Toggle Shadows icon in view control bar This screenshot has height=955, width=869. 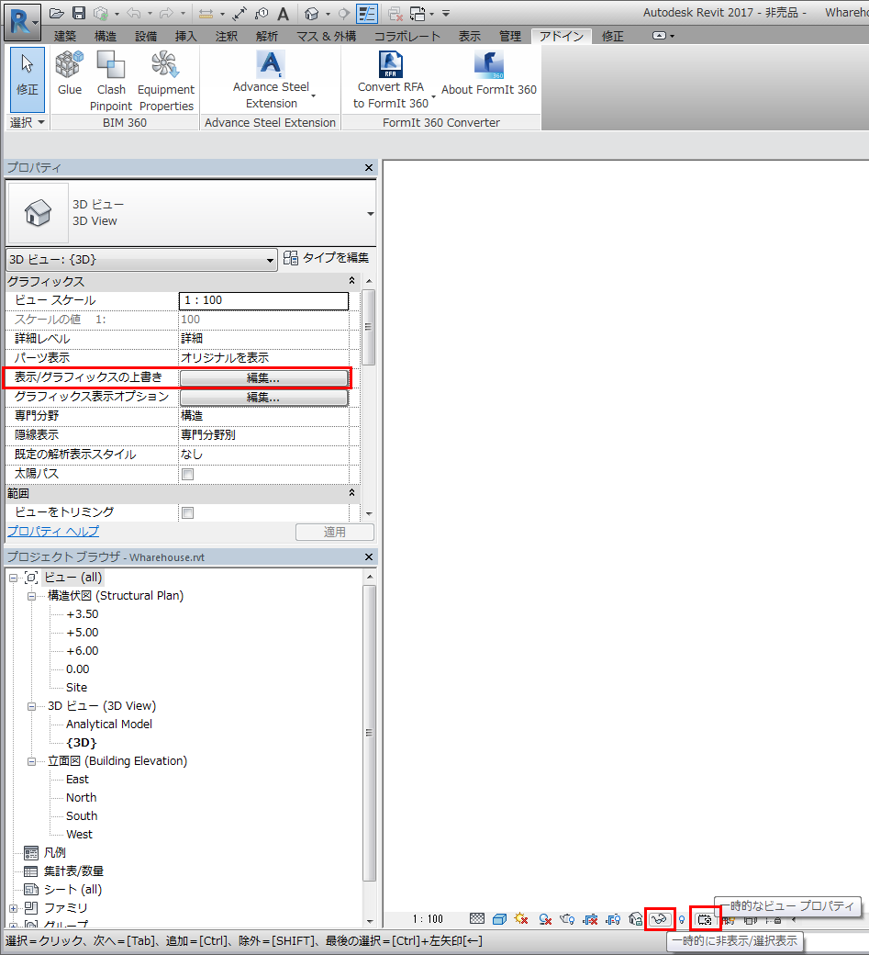coord(545,919)
